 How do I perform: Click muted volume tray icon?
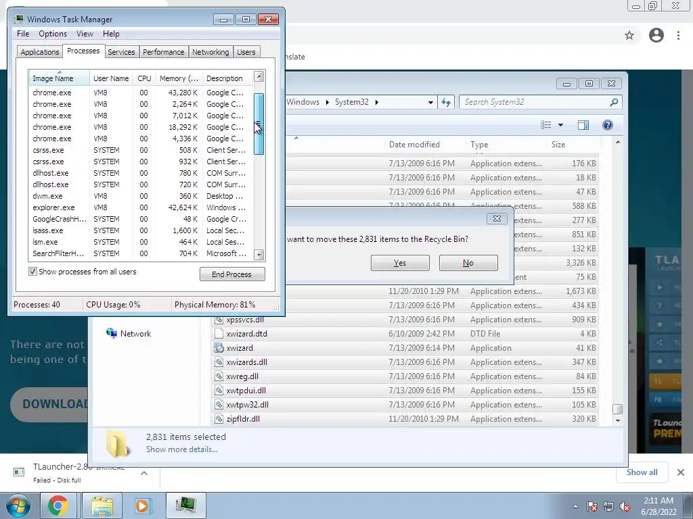(625, 507)
